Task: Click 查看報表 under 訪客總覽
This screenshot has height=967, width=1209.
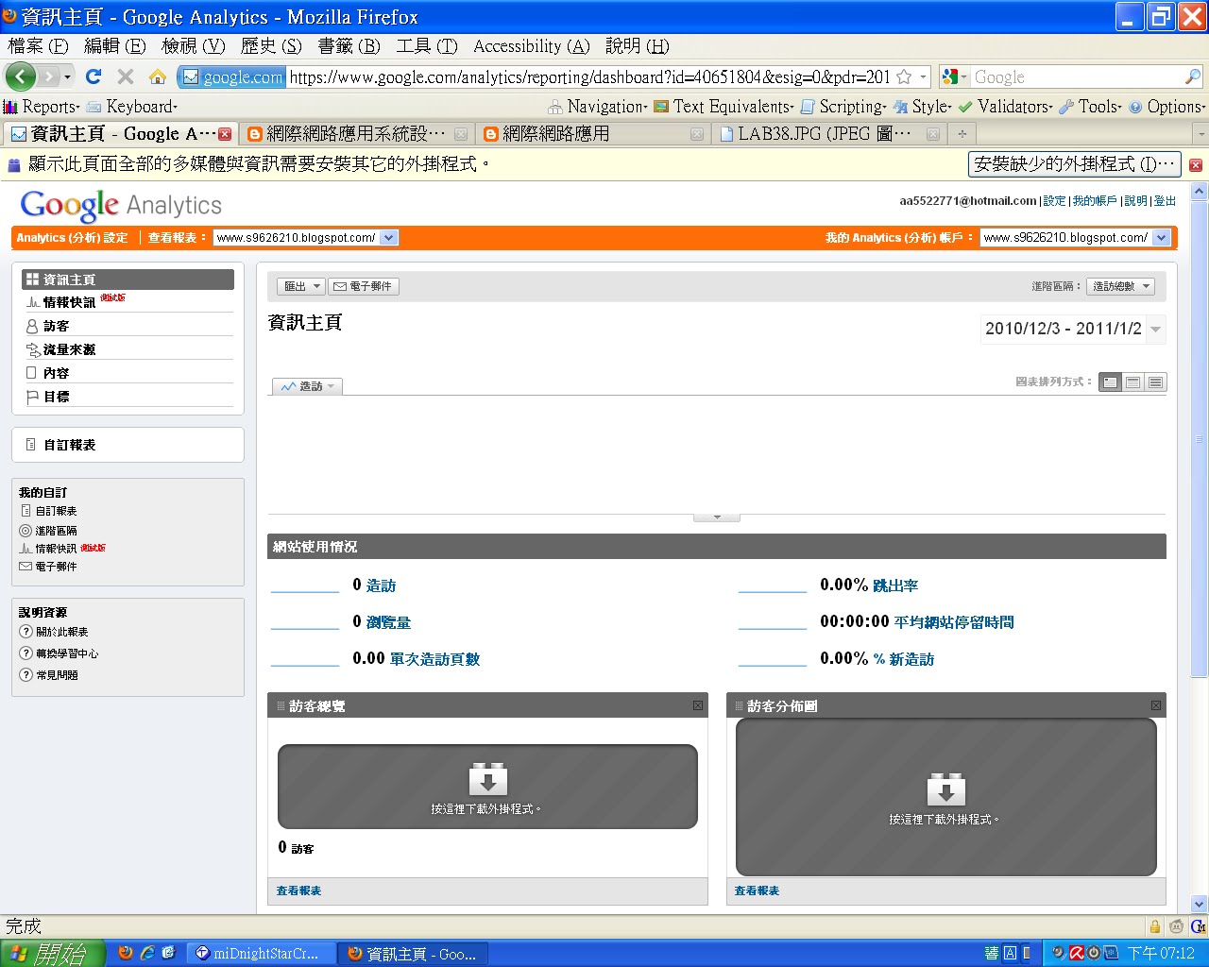Action: pos(298,891)
